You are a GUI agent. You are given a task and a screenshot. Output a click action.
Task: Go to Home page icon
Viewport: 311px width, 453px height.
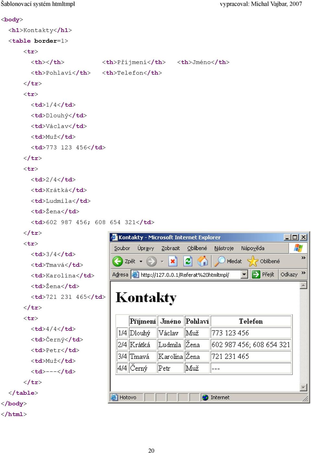[203, 261]
